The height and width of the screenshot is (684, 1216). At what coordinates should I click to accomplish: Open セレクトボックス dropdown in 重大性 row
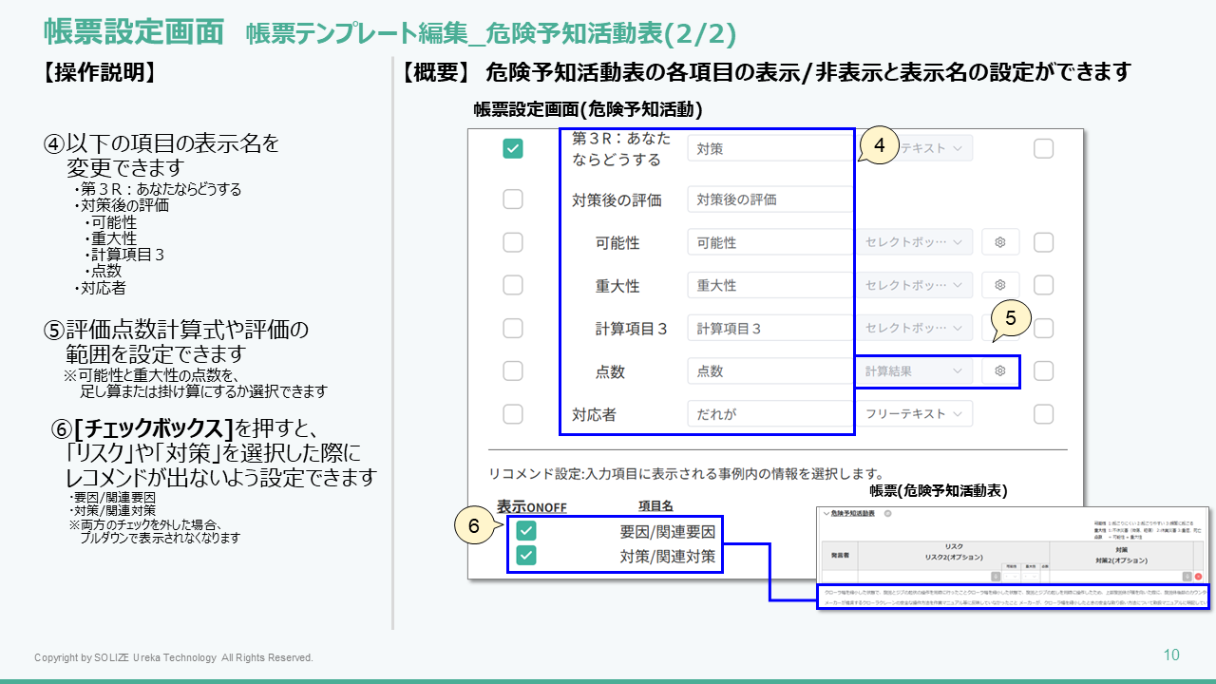pos(915,285)
